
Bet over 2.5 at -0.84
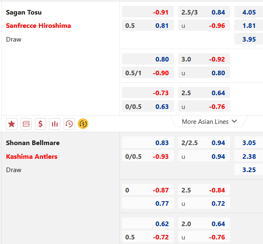pyautogui.click(x=204, y=190)
